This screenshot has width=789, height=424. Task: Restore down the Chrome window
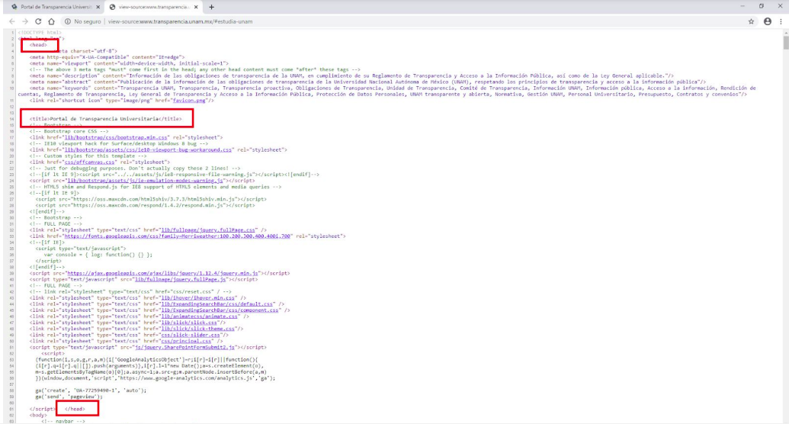click(x=762, y=6)
